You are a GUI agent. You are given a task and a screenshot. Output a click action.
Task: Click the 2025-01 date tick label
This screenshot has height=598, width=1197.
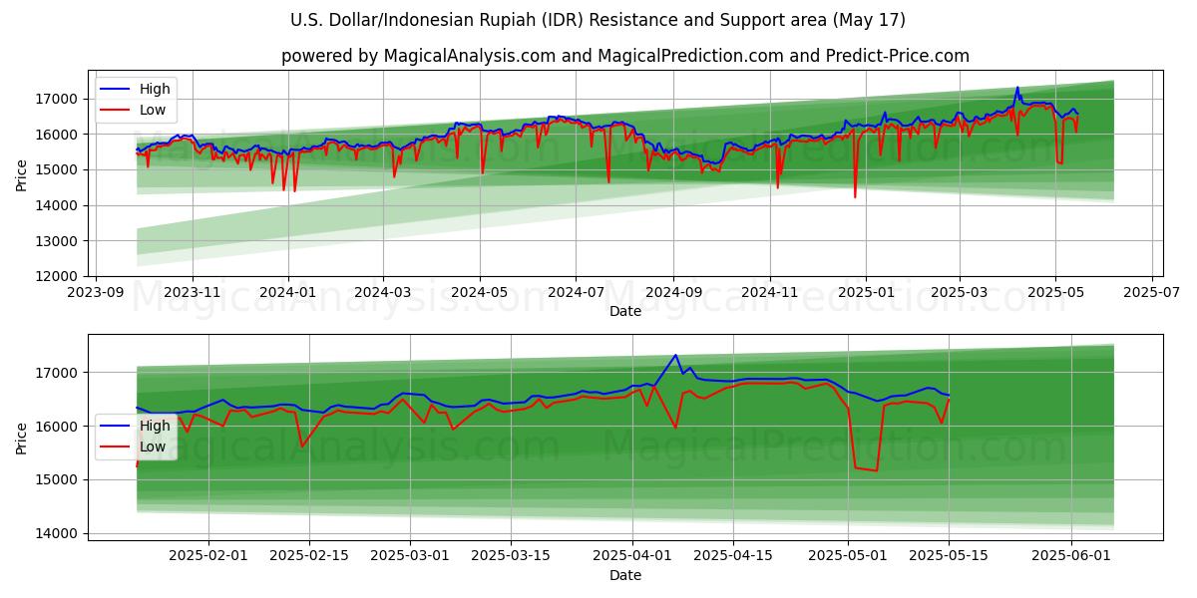pyautogui.click(x=865, y=293)
